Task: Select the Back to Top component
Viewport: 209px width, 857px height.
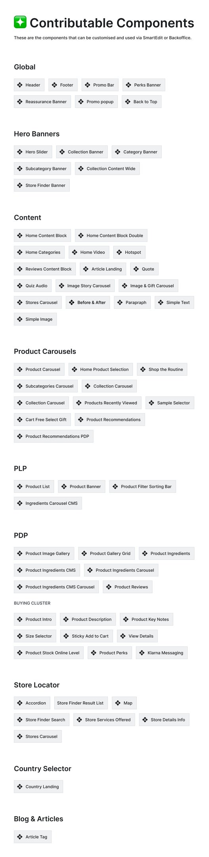Action: 142,102
